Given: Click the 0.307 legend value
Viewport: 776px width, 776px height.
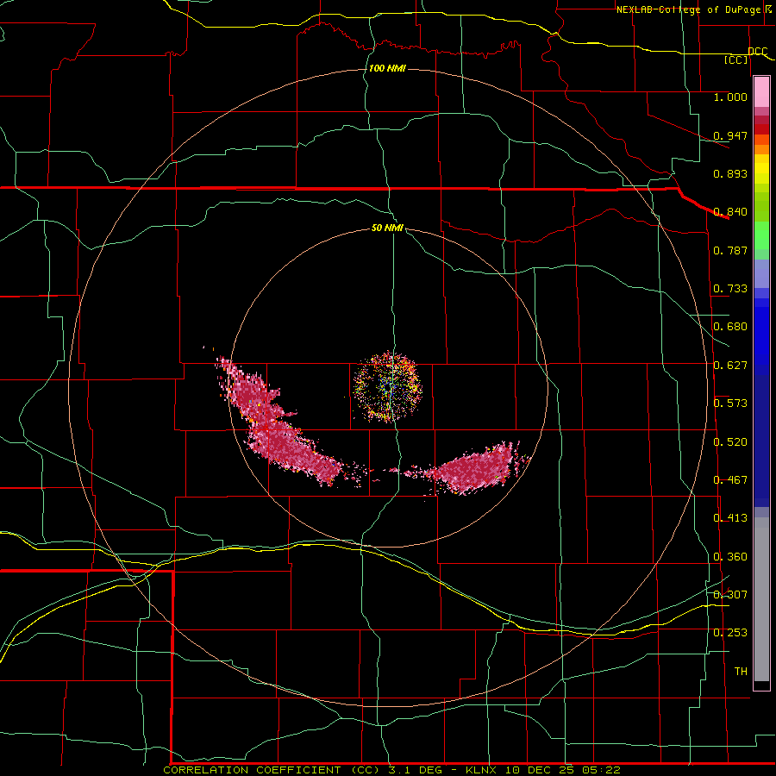Looking at the screenshot, I should point(730,594).
